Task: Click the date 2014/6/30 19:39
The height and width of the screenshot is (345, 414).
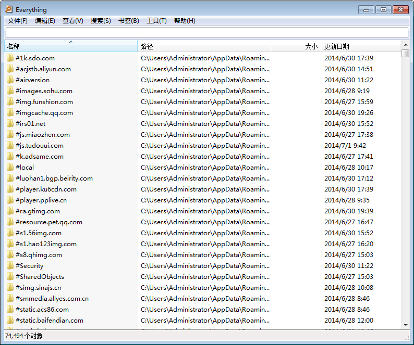Action: [349, 211]
